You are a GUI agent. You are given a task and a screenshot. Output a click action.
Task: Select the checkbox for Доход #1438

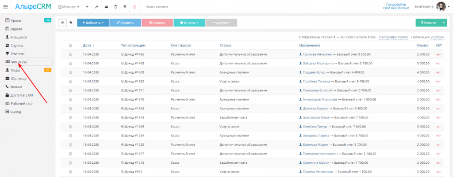pyautogui.click(x=70, y=72)
